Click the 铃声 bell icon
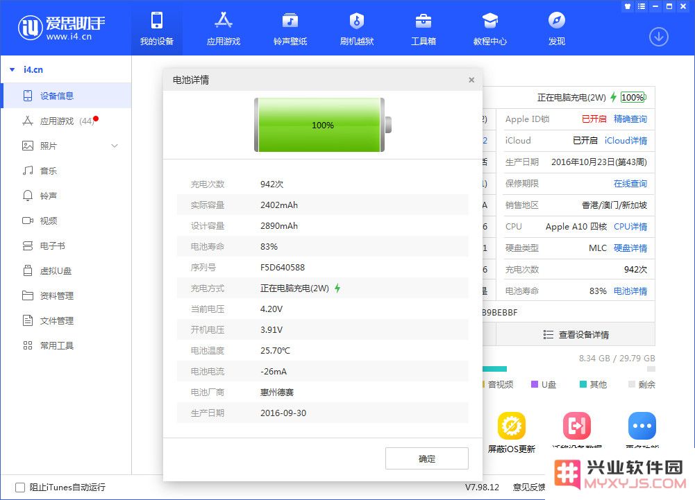 pos(28,196)
